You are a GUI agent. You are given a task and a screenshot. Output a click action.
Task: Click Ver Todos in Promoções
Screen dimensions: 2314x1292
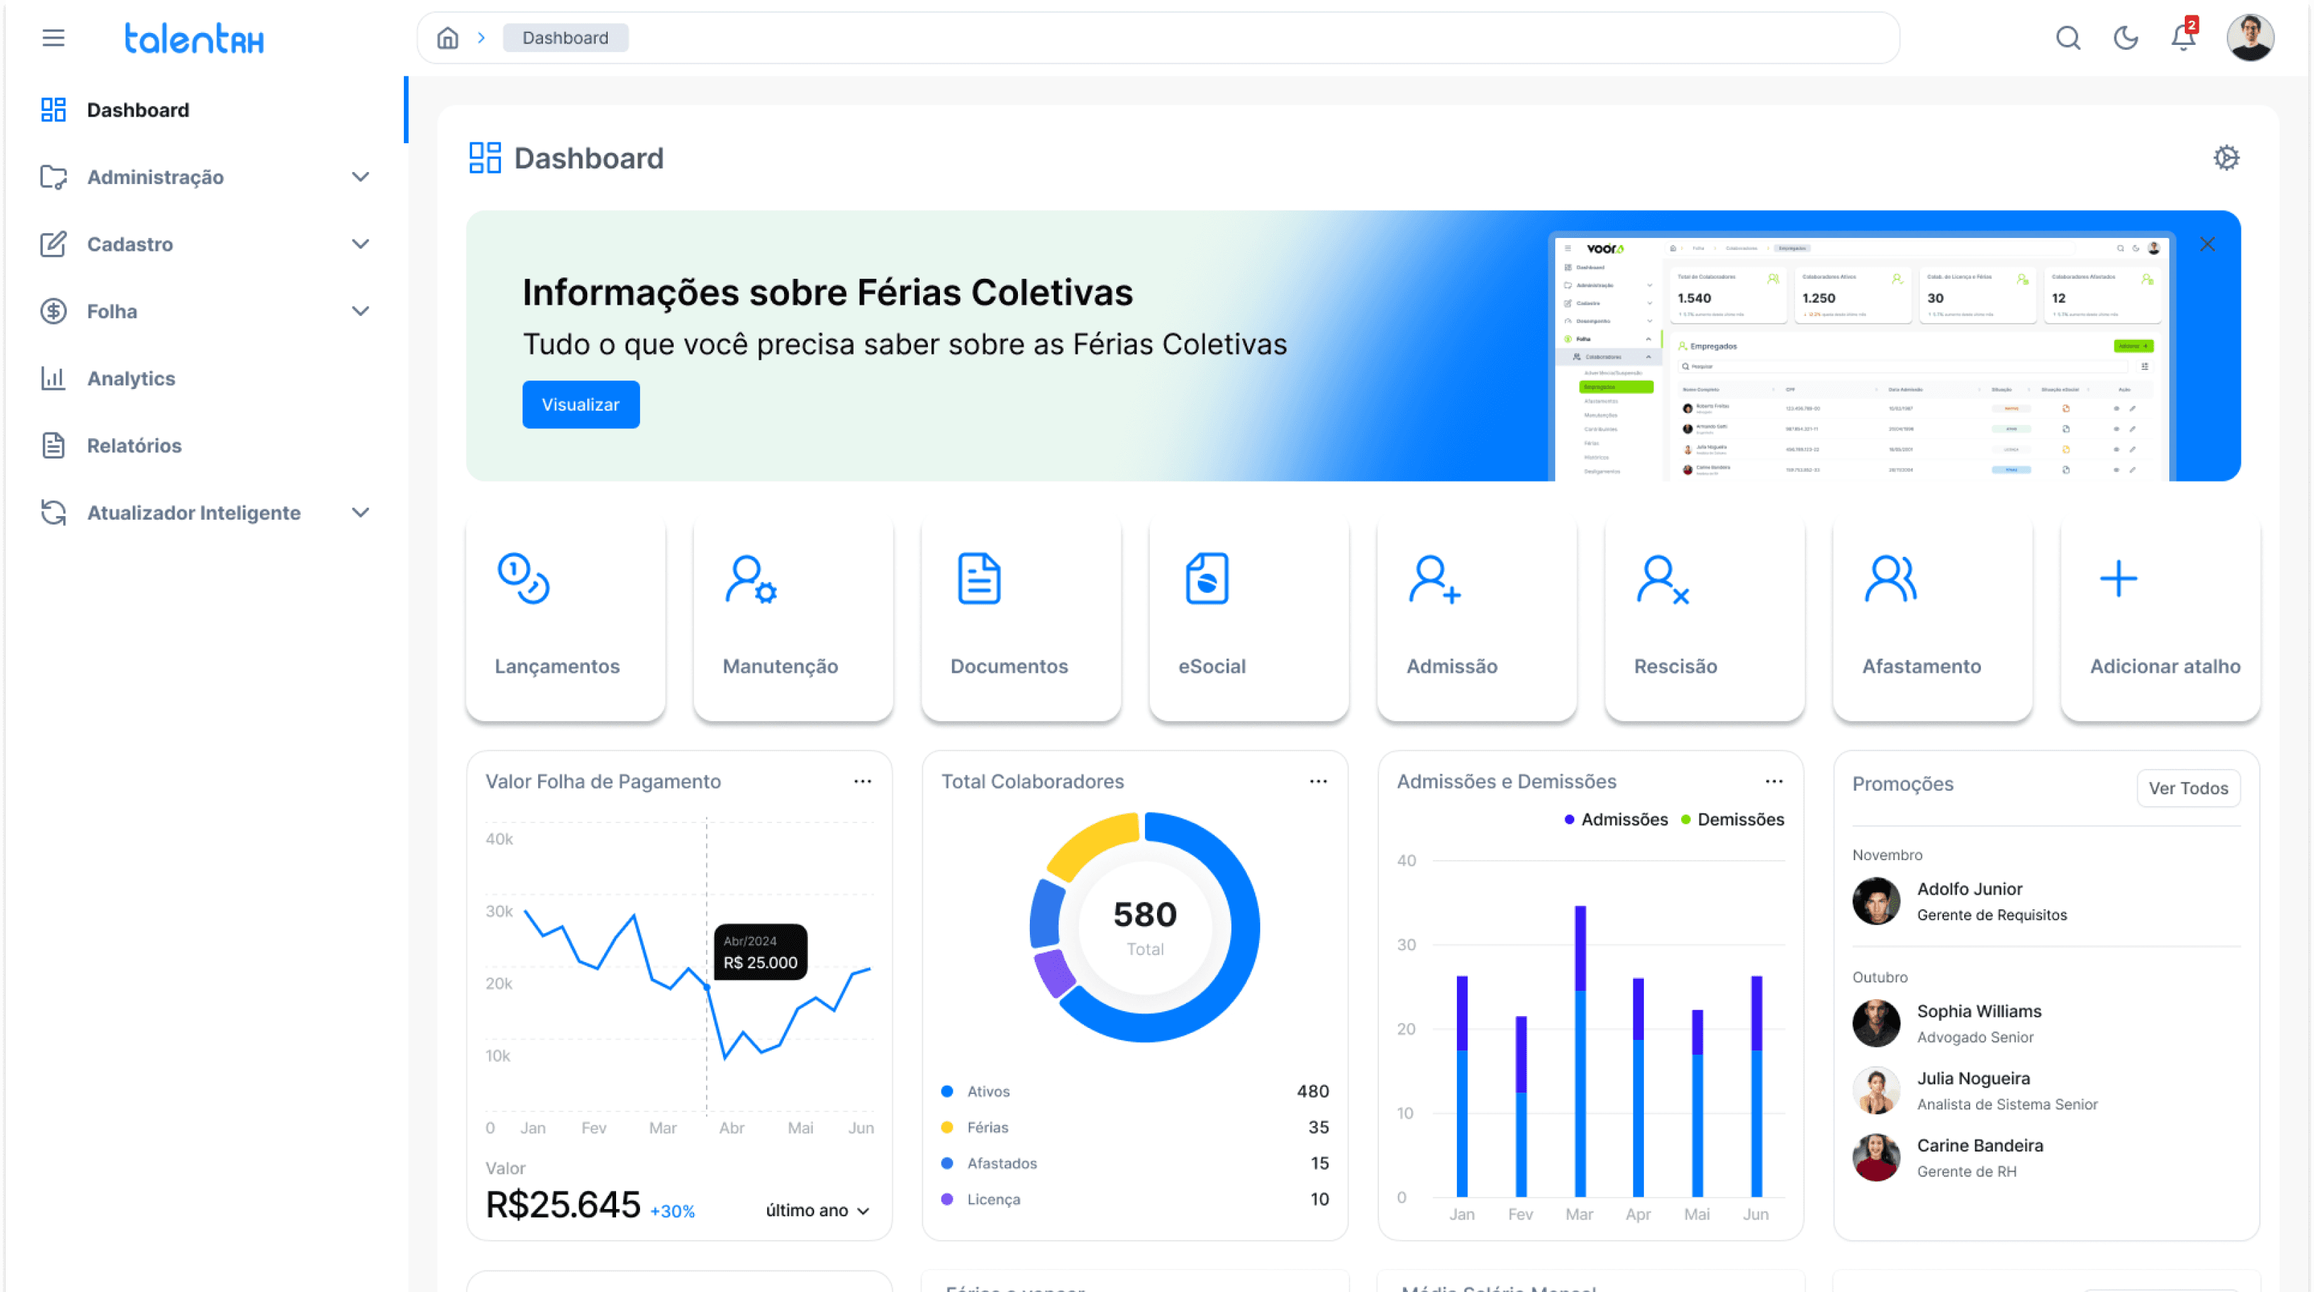2188,787
